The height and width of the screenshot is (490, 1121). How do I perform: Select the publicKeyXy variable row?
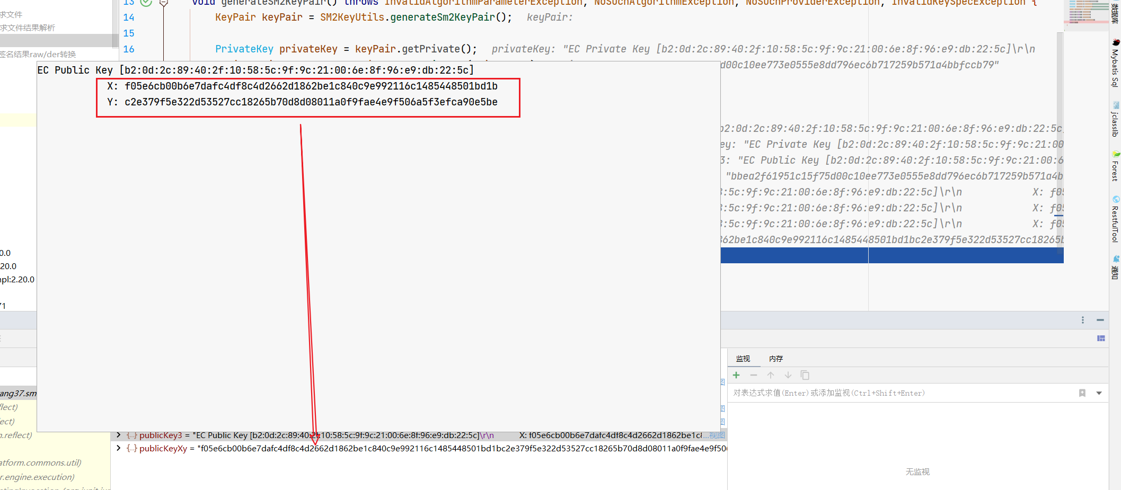click(419, 448)
